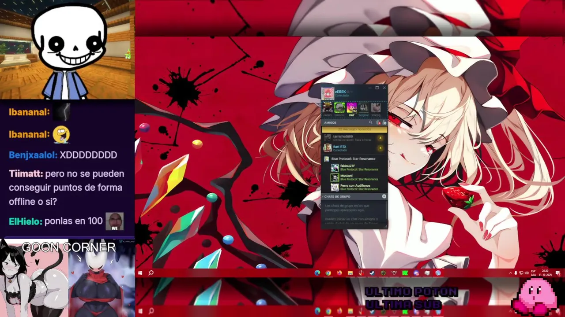Show hidden system tray icons
Image resolution: width=565 pixels, height=317 pixels.
coord(511,273)
